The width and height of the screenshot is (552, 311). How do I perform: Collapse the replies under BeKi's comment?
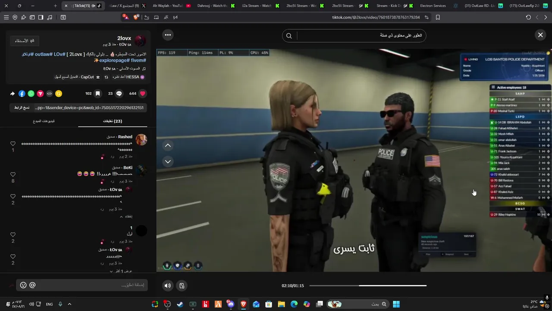[126, 216]
